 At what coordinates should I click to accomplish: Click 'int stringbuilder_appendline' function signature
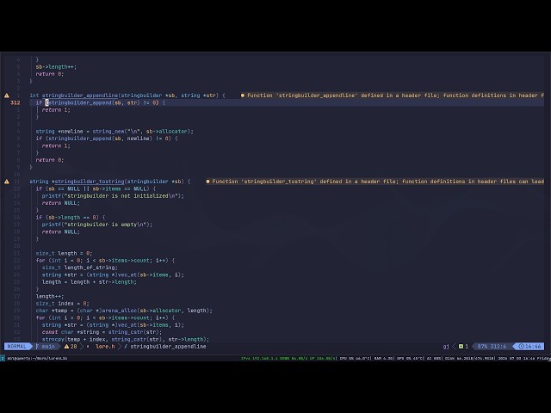click(127, 96)
